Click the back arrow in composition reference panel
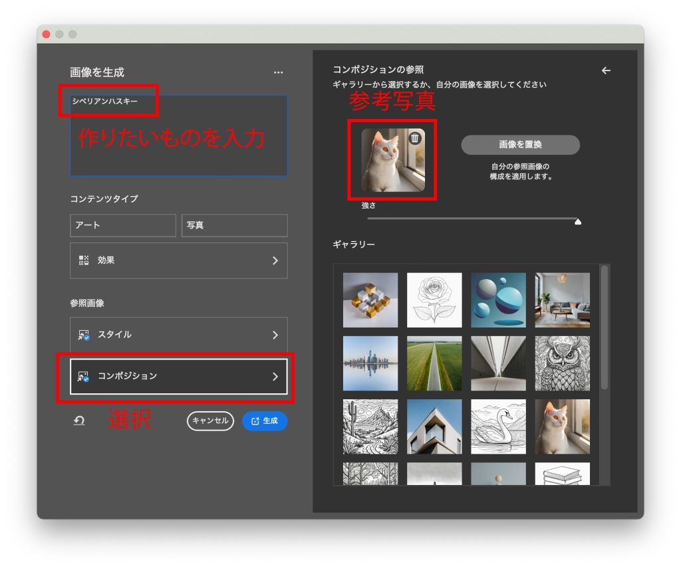This screenshot has height=568, width=681. (x=606, y=70)
